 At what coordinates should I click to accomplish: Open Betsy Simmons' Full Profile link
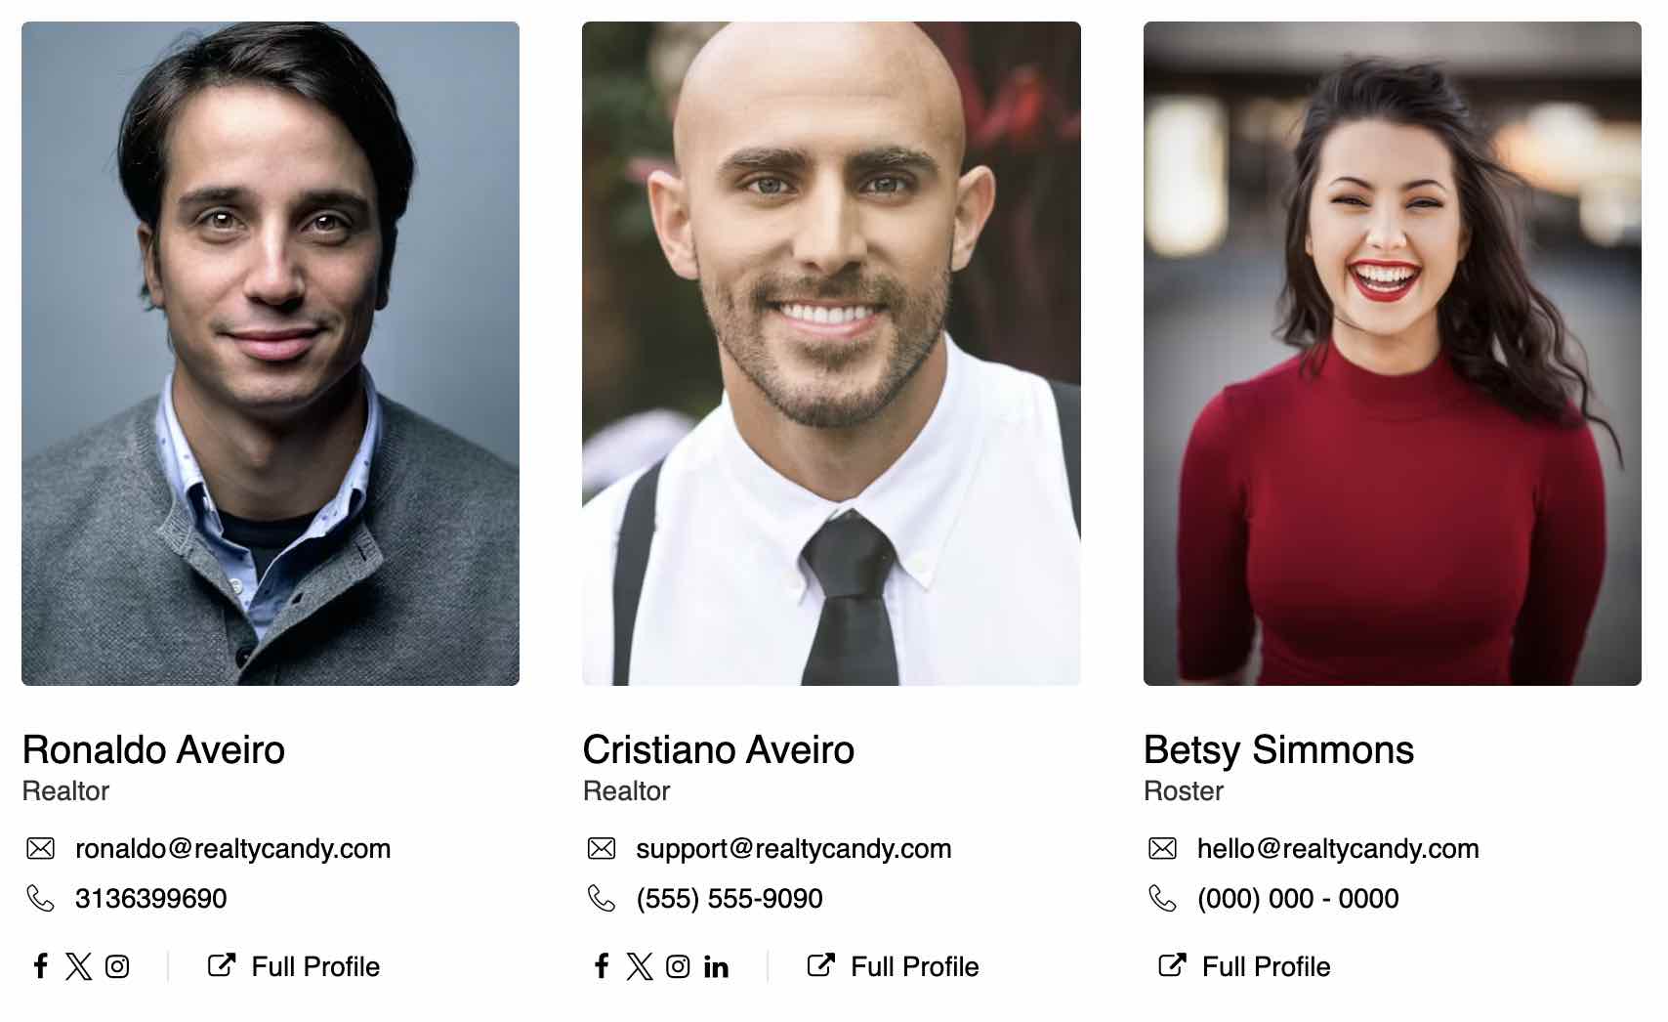tap(1244, 966)
